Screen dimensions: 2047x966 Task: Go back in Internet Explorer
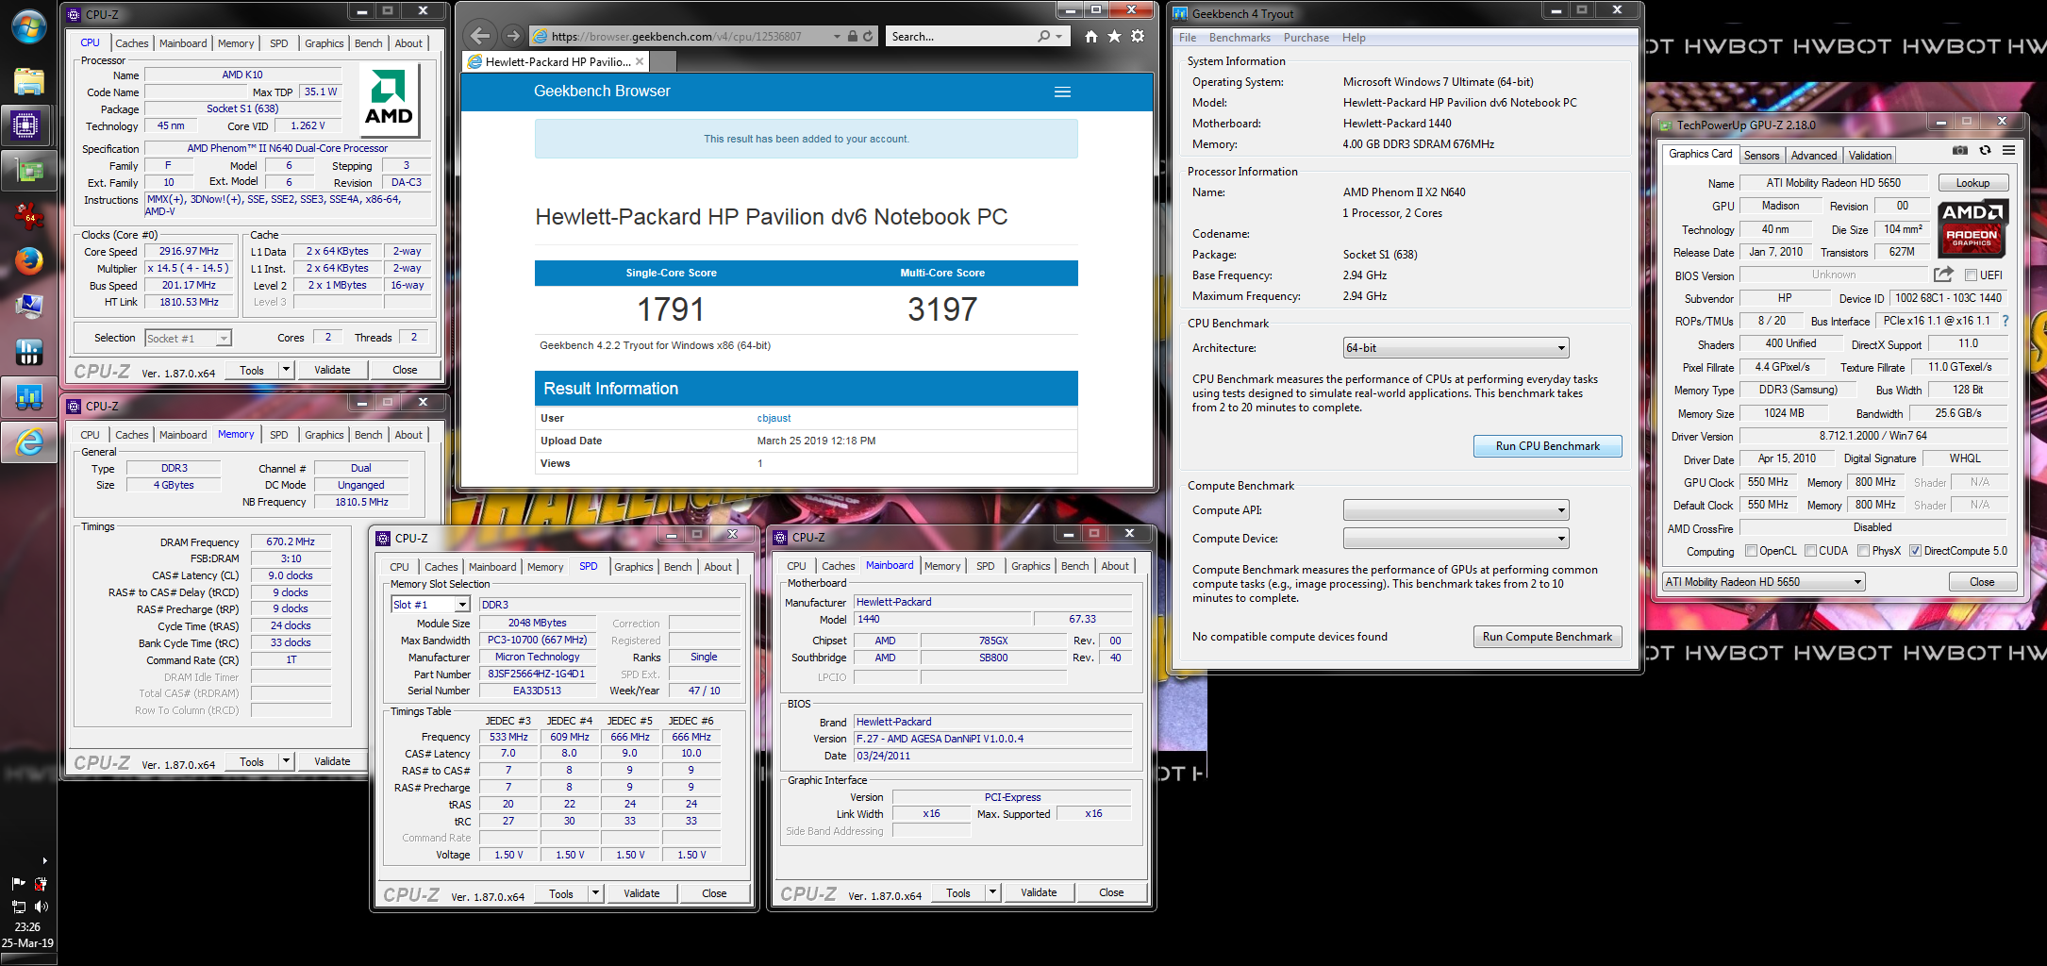[x=480, y=36]
